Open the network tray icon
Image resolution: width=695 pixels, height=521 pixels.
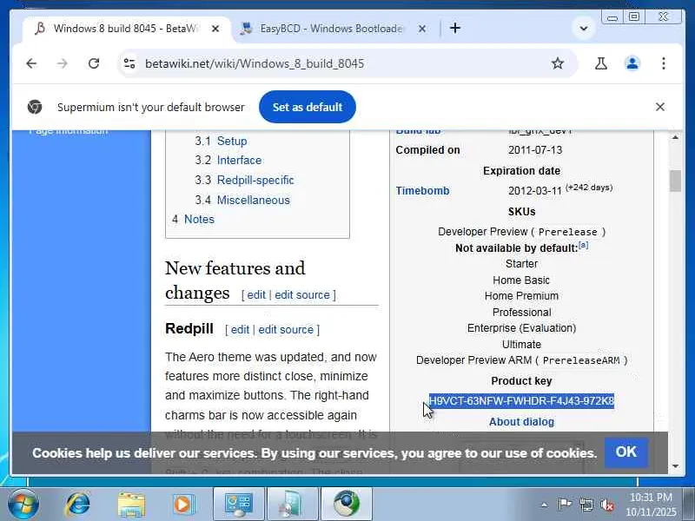[586, 505]
